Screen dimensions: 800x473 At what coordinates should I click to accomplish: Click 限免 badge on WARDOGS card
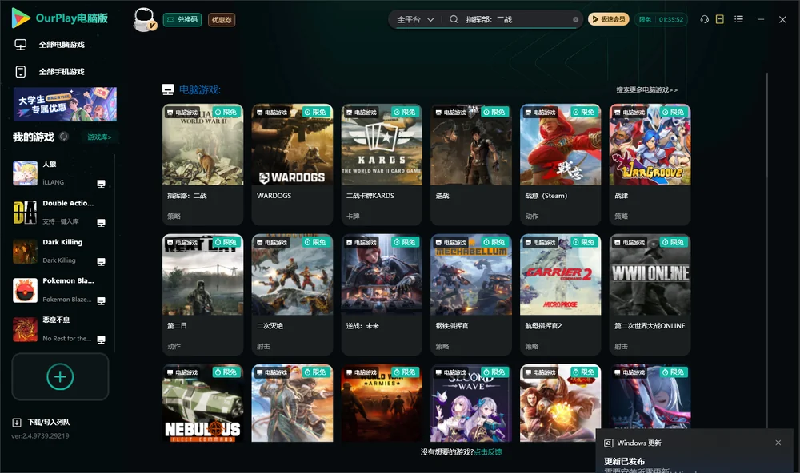pos(315,112)
